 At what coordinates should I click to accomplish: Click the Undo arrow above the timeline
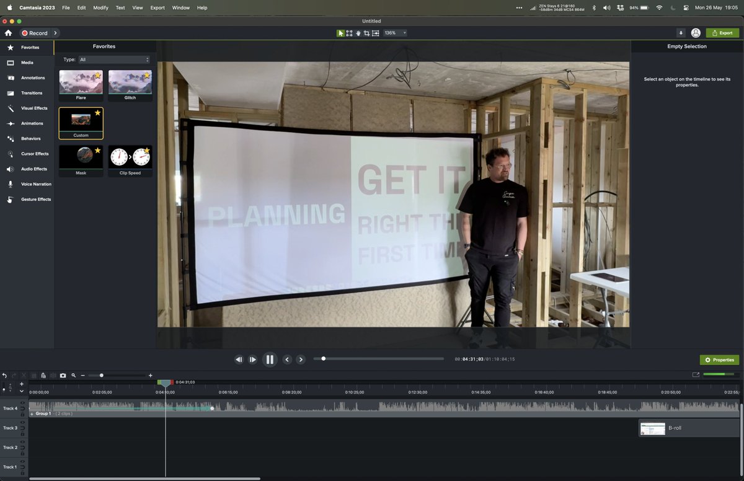click(4, 375)
